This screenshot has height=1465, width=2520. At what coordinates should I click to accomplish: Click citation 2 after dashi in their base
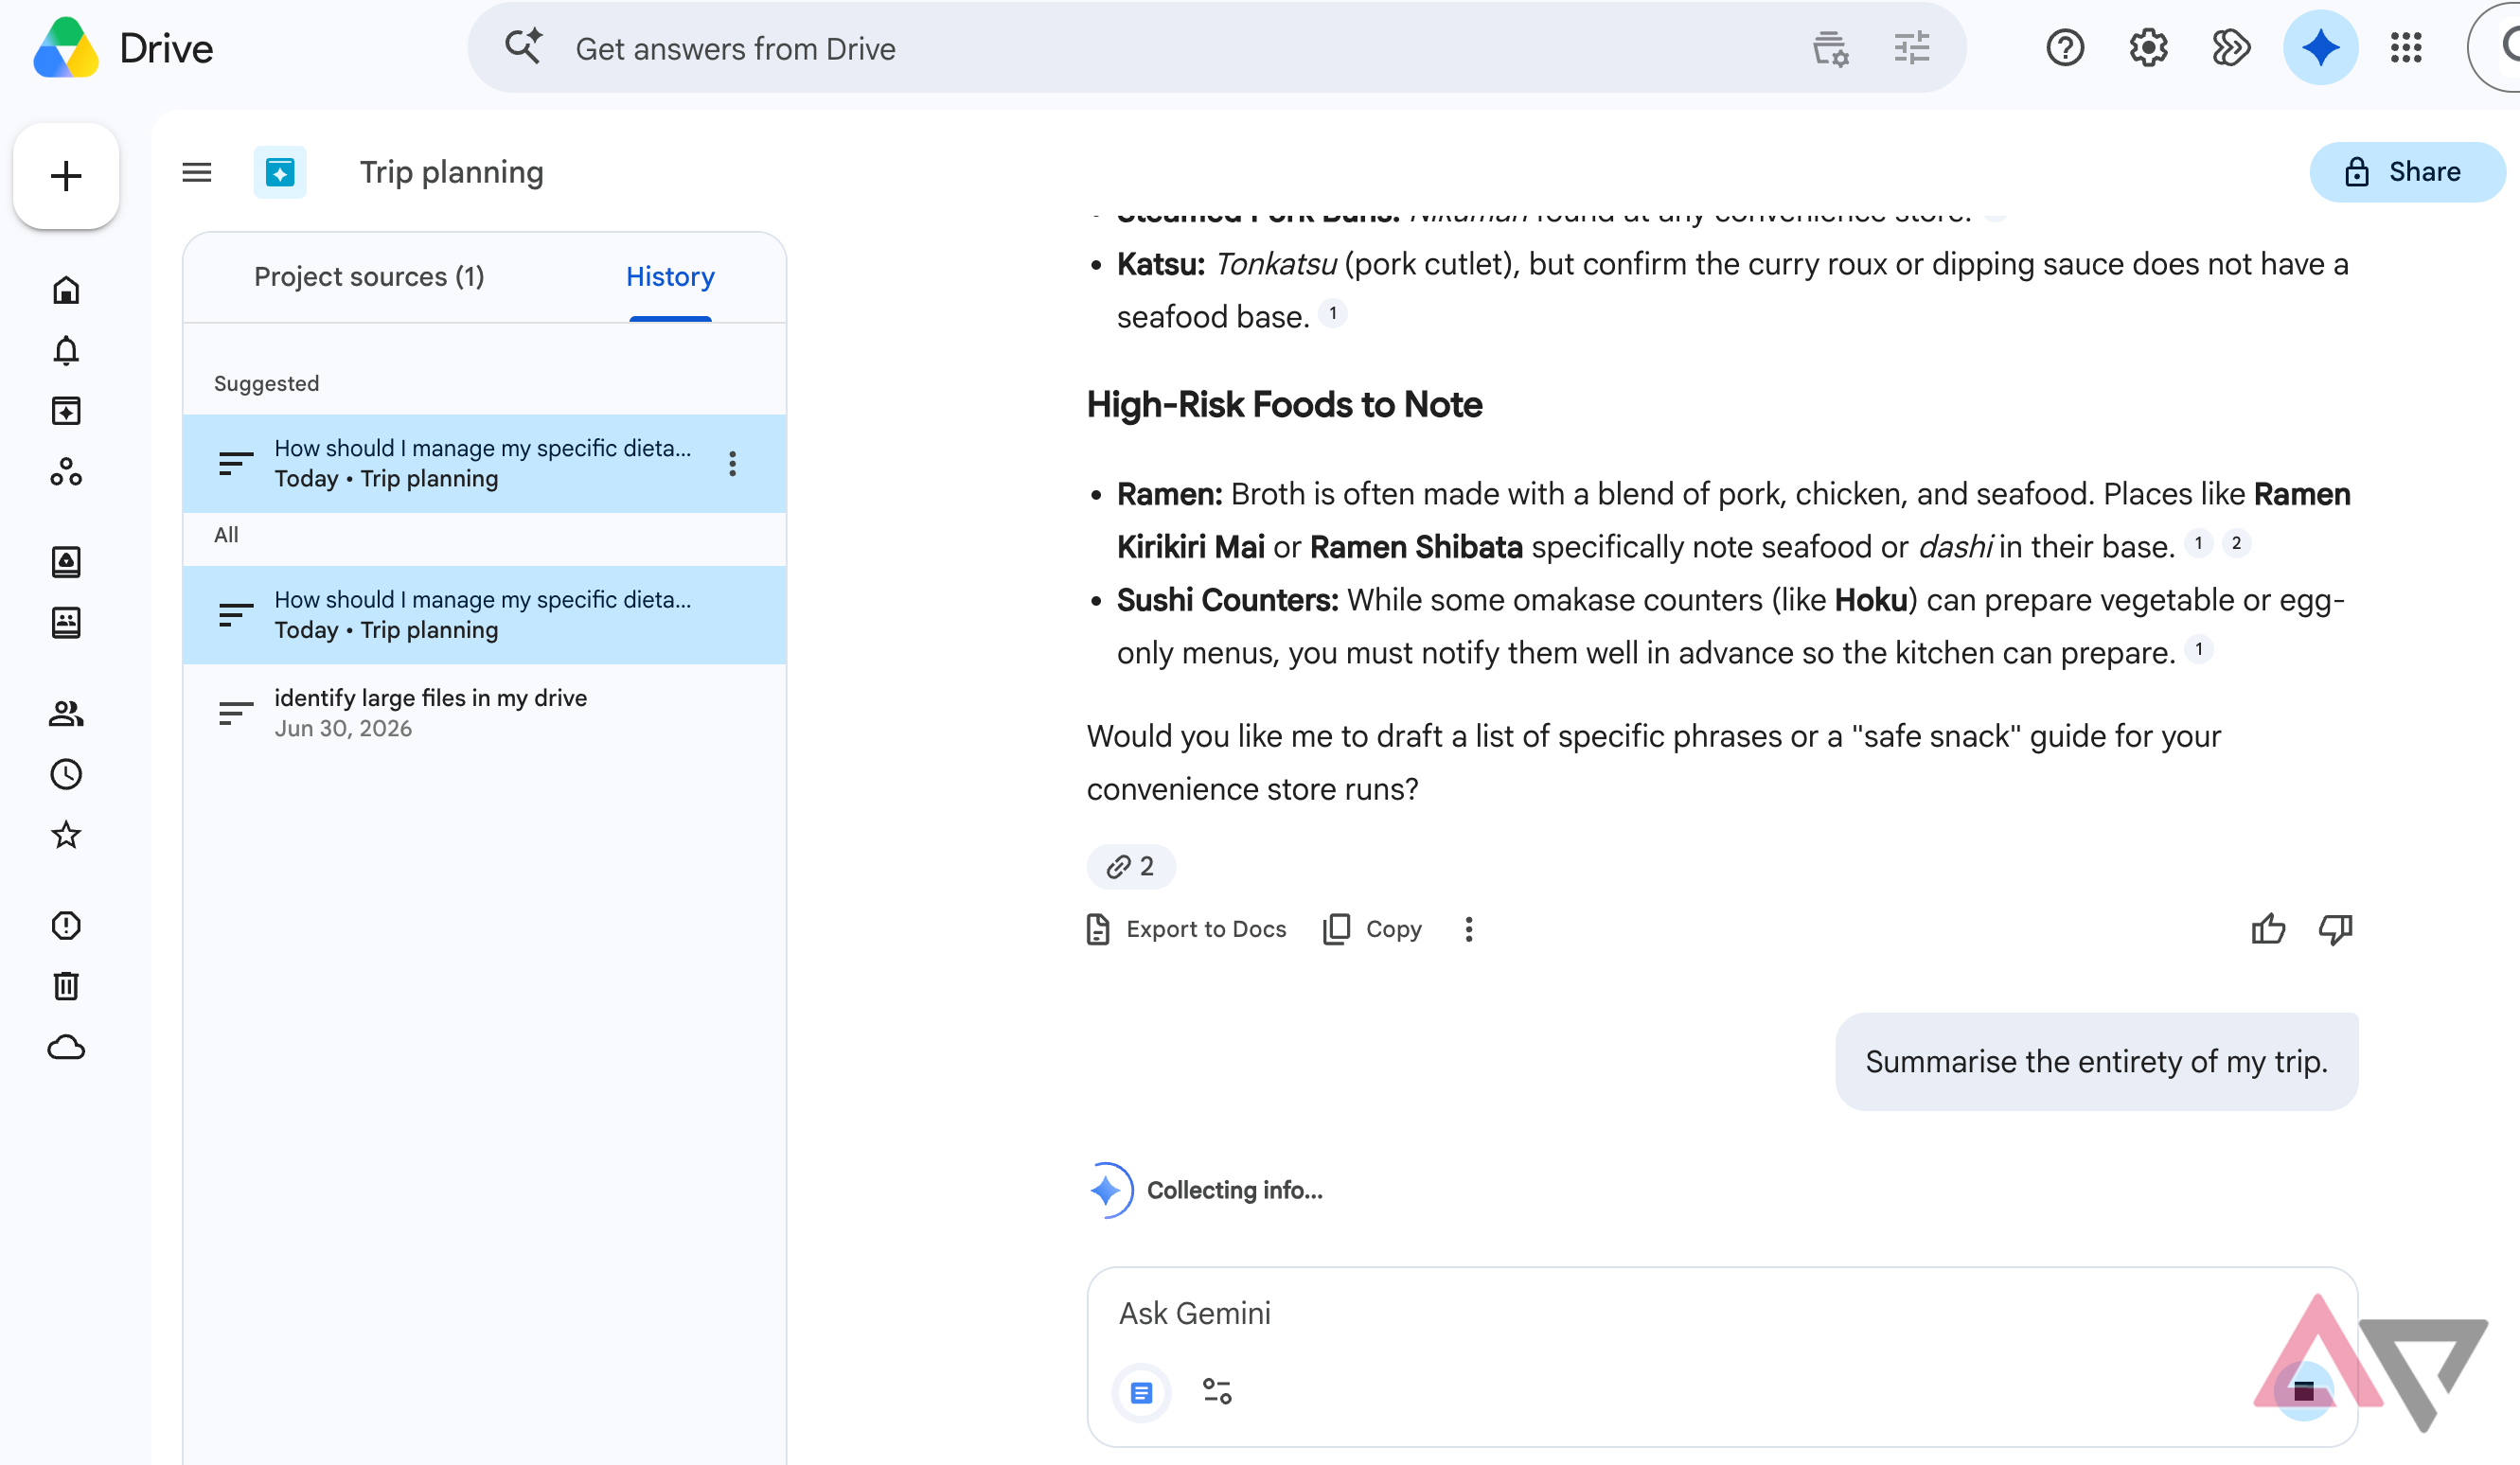[2237, 543]
